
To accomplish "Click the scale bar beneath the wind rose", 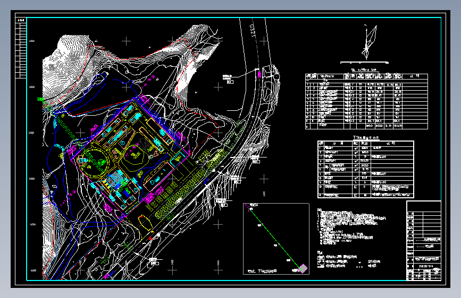I will [x=365, y=63].
